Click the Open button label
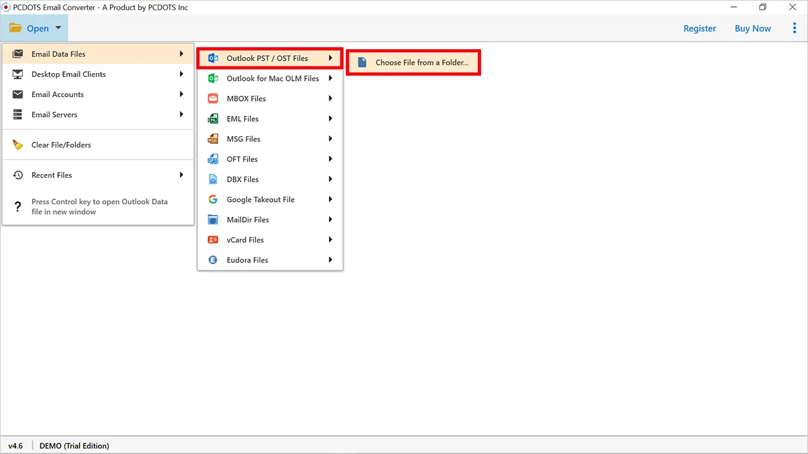The width and height of the screenshot is (808, 454). pos(38,28)
